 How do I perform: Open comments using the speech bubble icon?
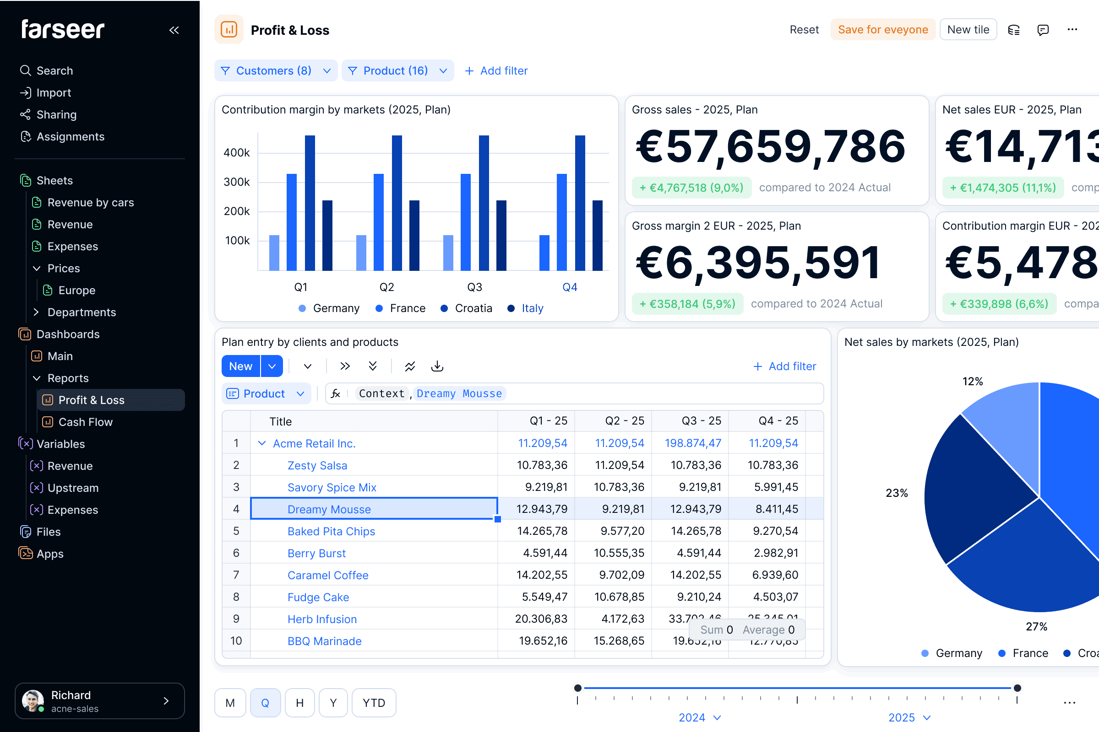(1043, 29)
